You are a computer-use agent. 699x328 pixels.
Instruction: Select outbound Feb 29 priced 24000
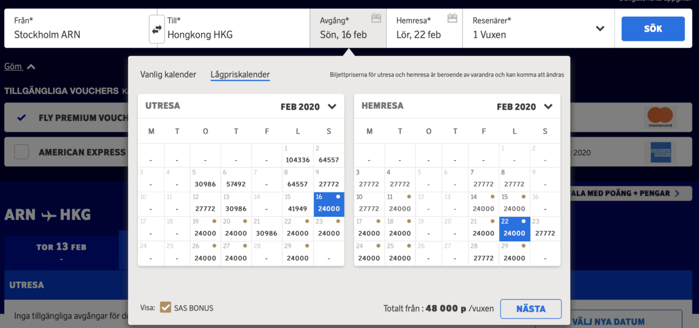click(x=298, y=253)
